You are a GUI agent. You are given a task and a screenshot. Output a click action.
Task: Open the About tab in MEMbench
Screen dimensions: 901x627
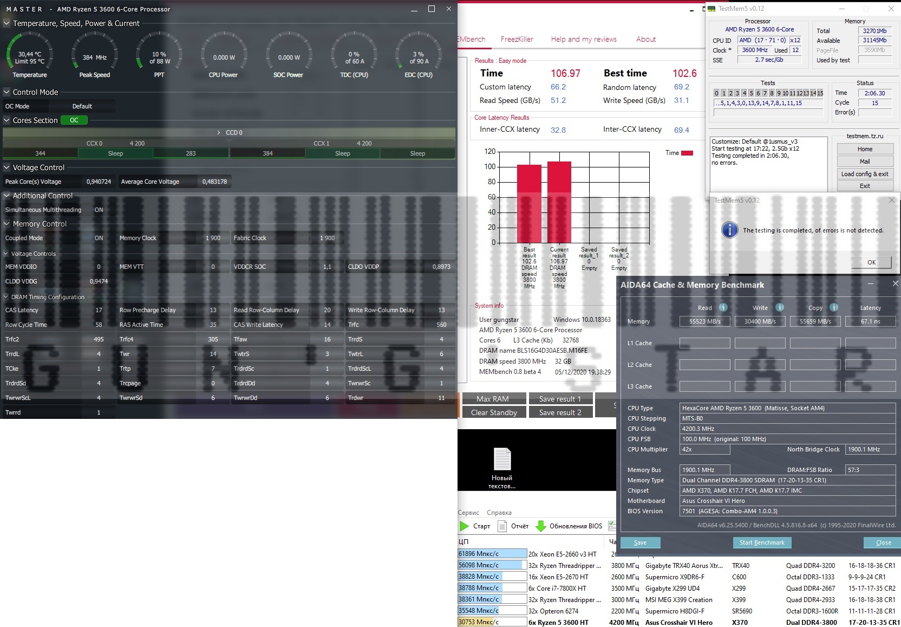646,39
